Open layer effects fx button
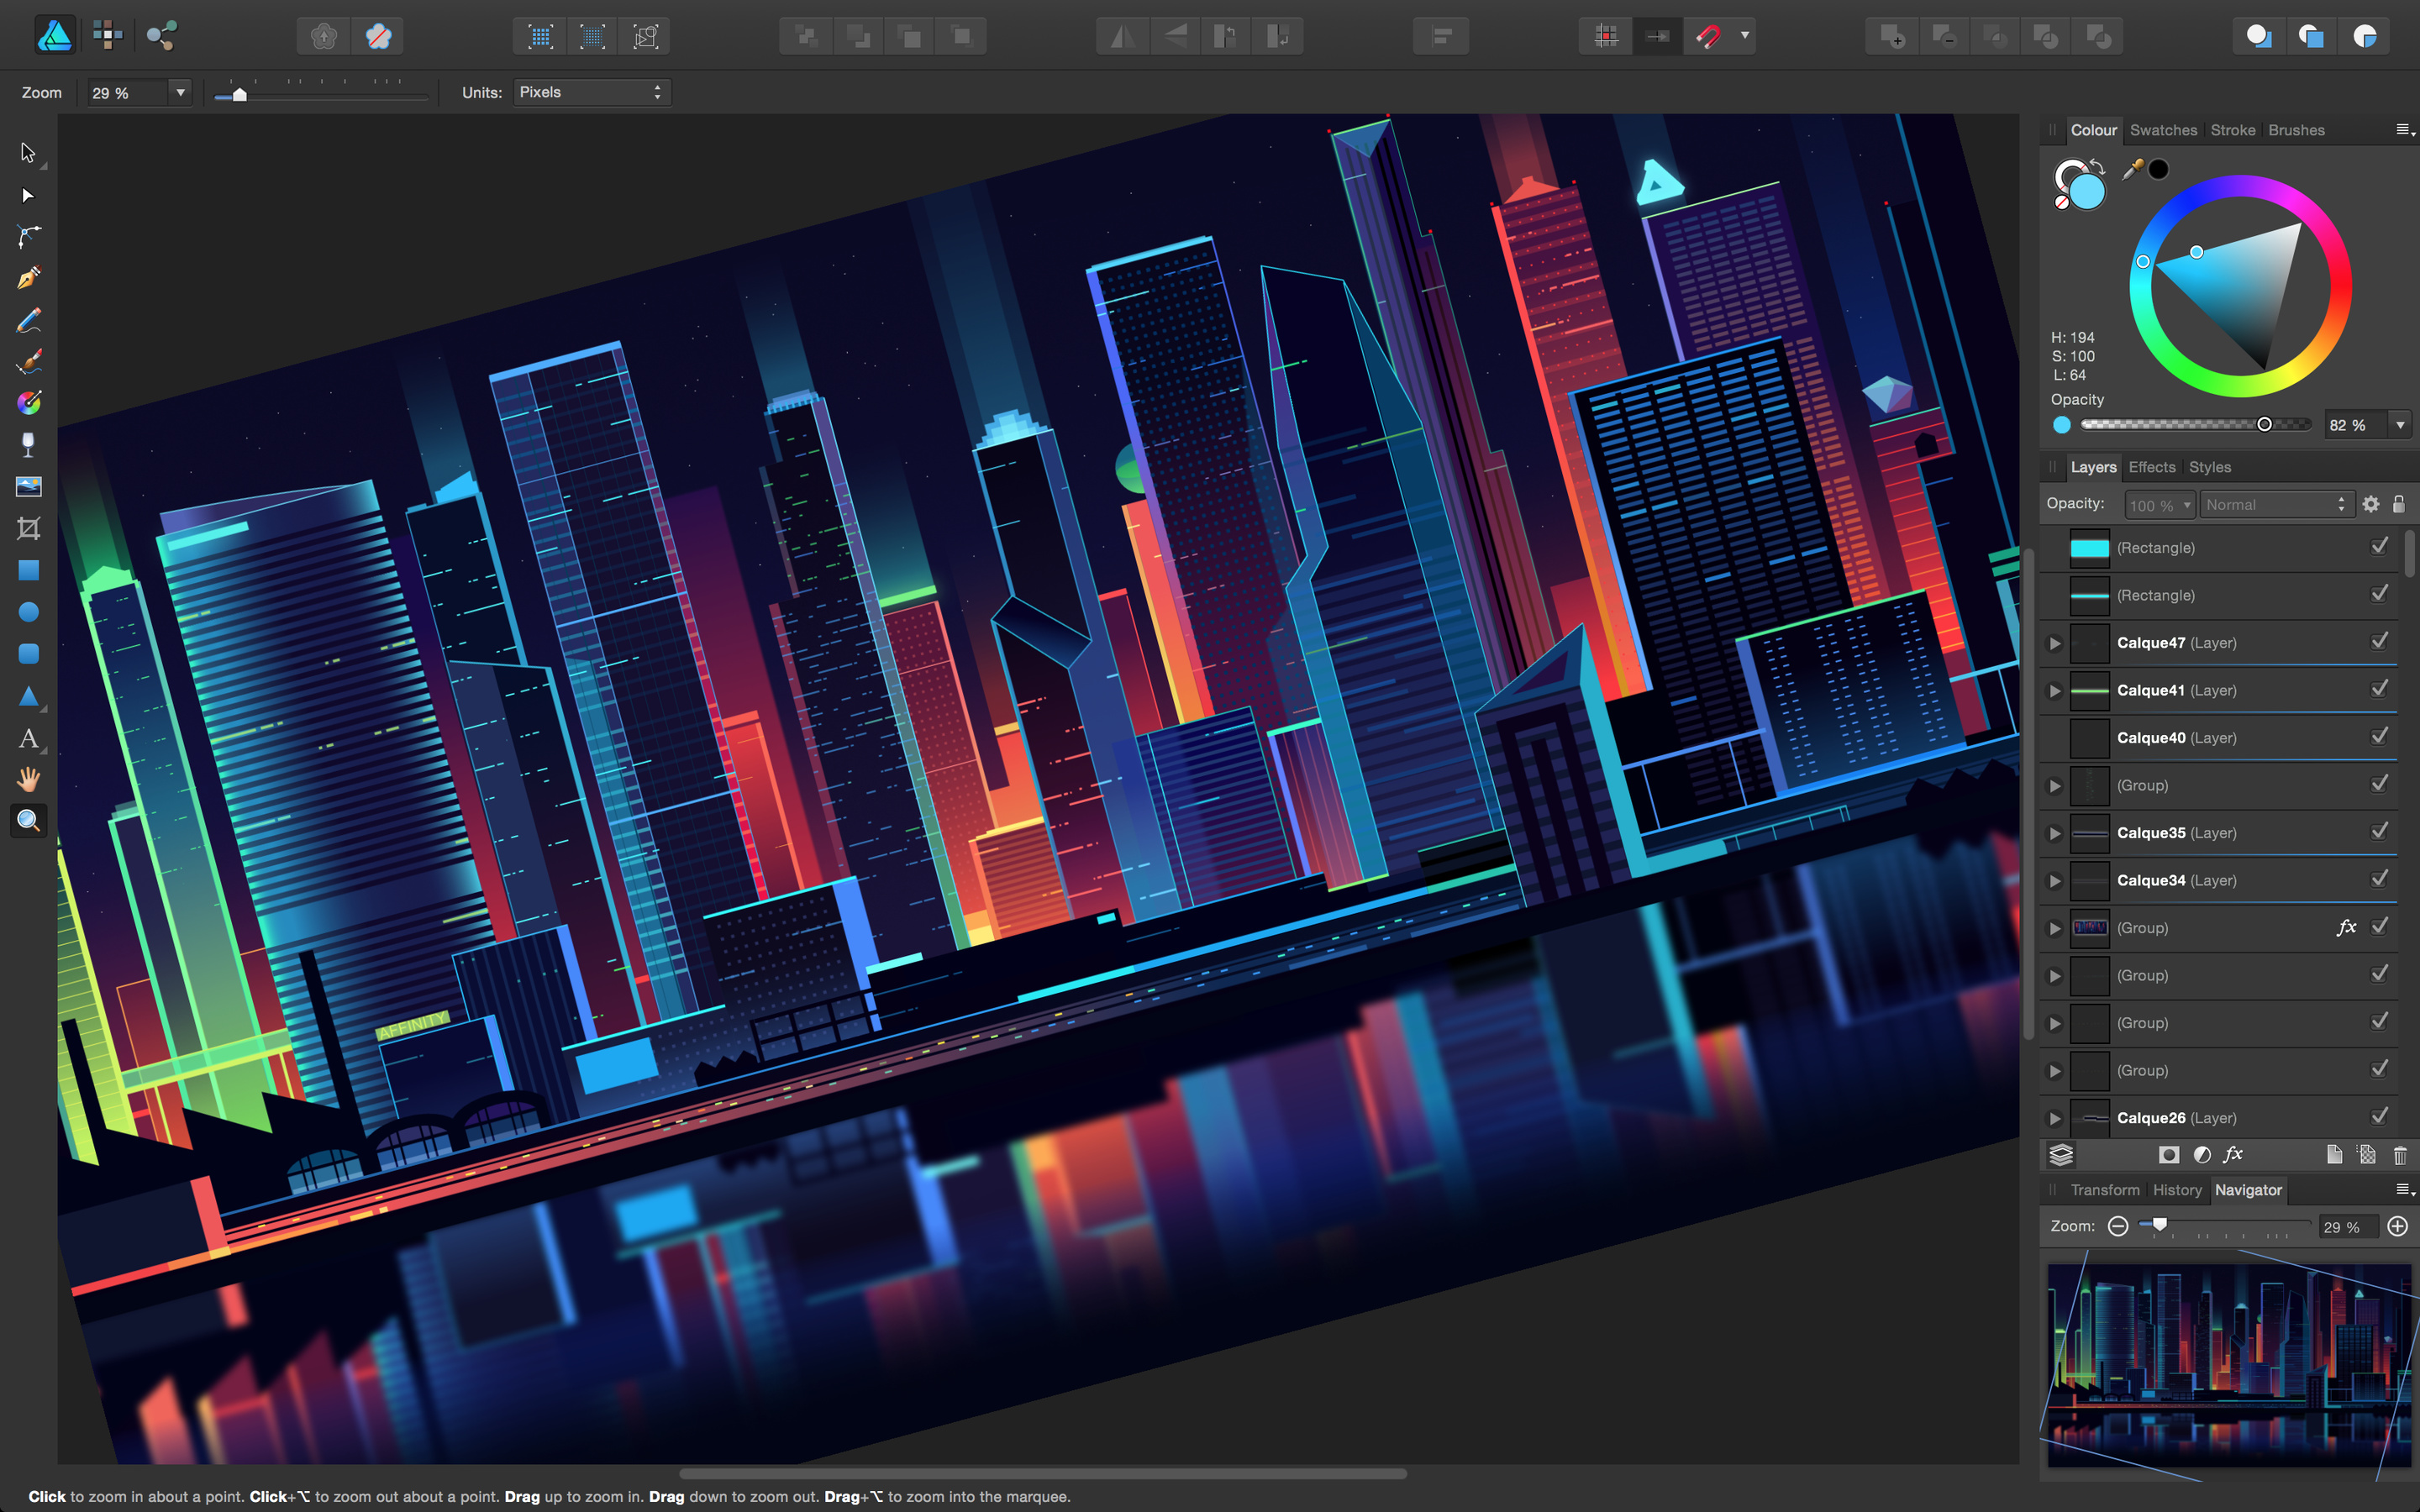The height and width of the screenshot is (1512, 2420). tap(2233, 1155)
